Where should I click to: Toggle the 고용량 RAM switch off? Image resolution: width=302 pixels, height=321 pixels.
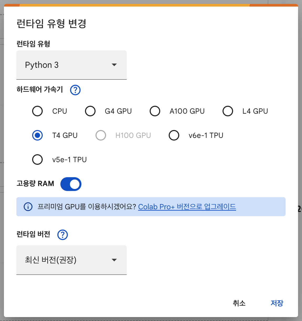click(71, 184)
